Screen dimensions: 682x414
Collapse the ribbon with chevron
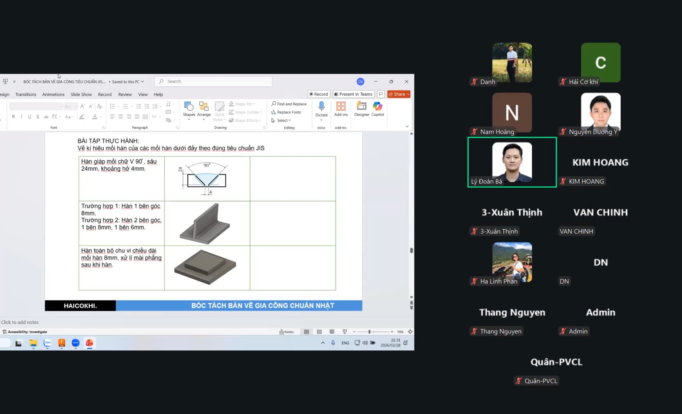tap(407, 126)
